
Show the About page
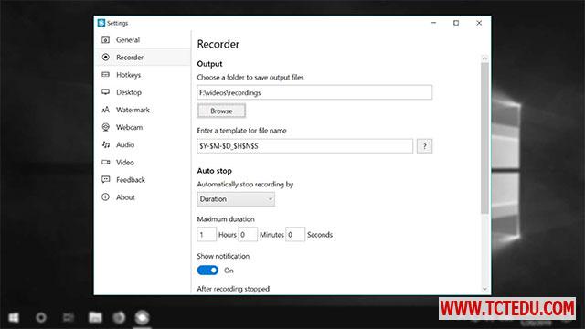(144, 197)
